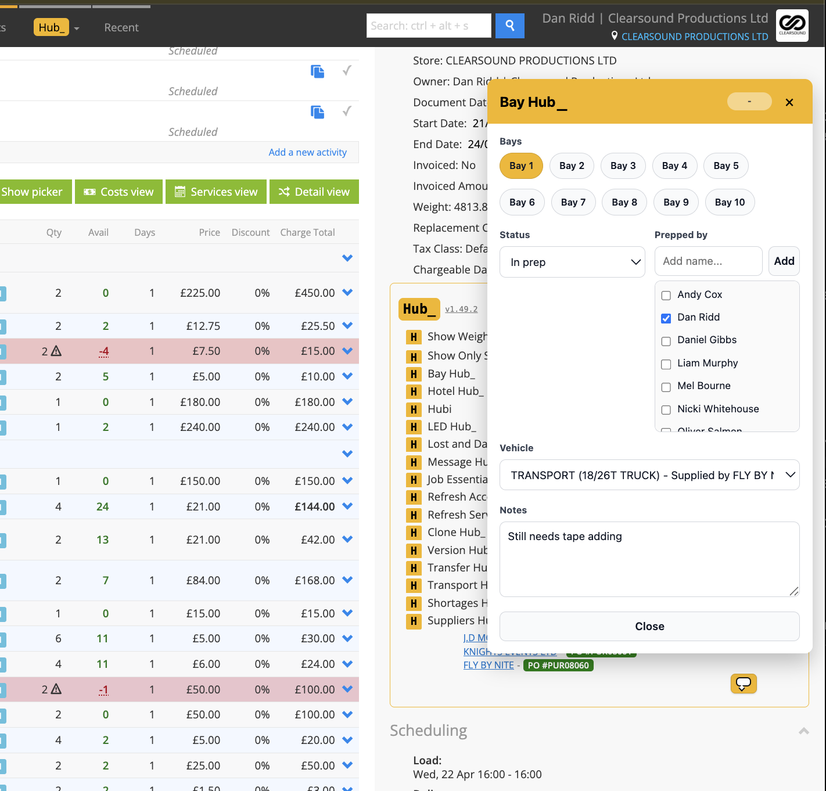This screenshot has width=826, height=791.
Task: Mark the first activity complete with the checkmark
Action: click(347, 70)
